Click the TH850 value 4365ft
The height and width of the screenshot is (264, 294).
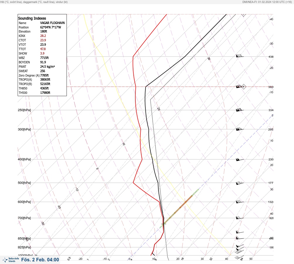(45, 88)
